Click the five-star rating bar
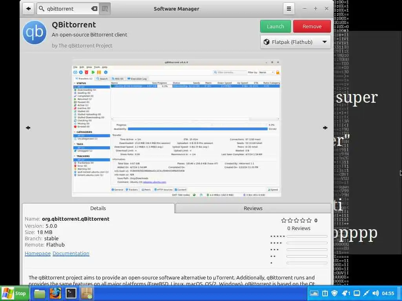Screen dimensions: 402x301 tap(307, 236)
